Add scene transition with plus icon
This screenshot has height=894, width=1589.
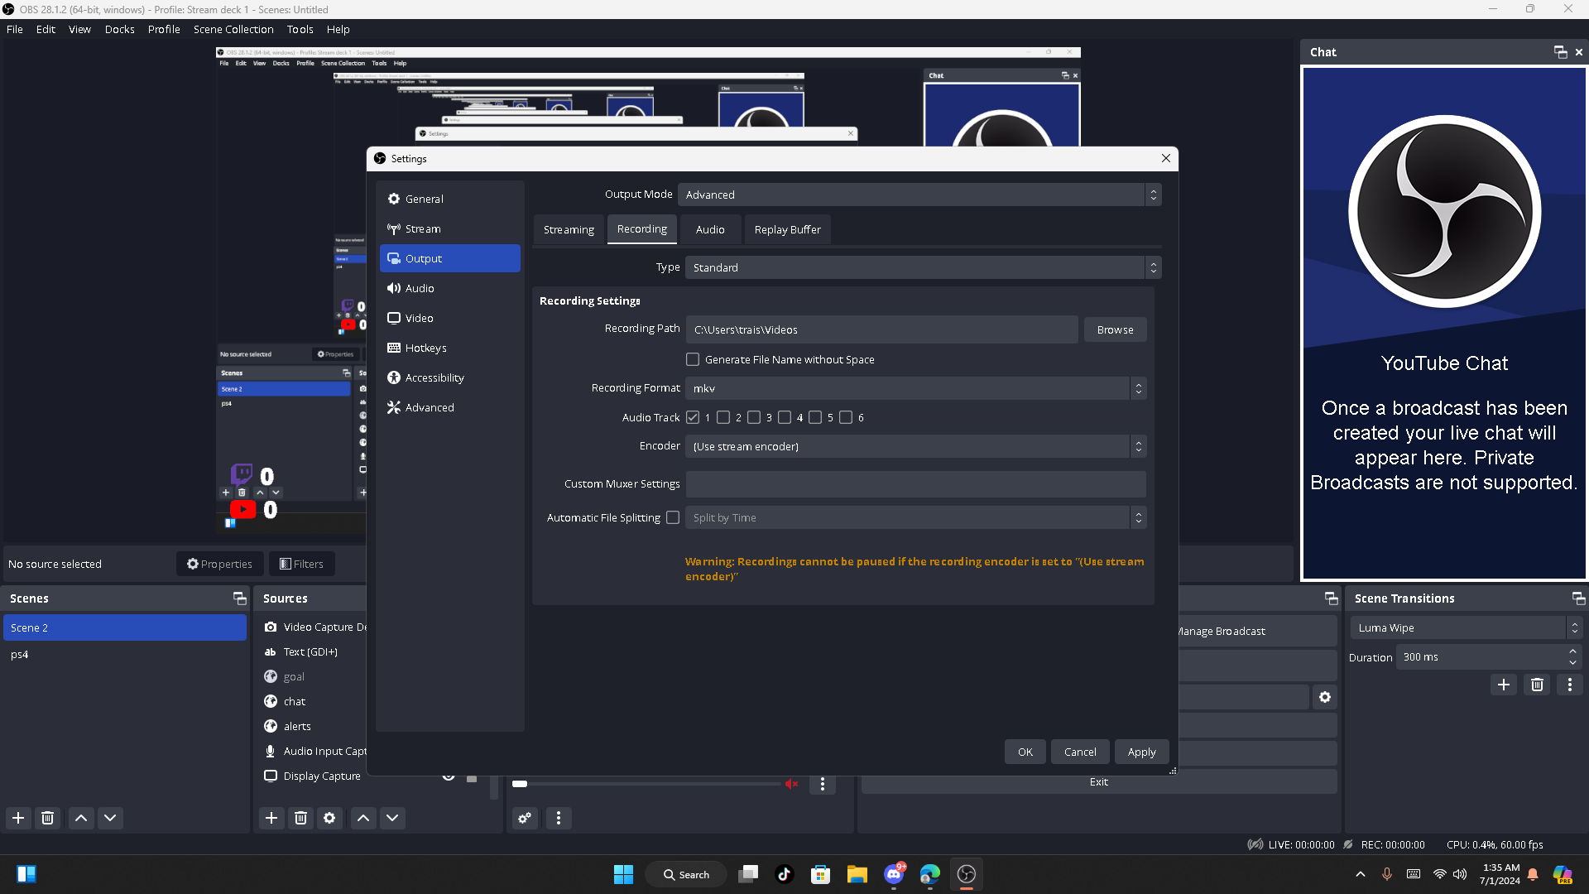click(1504, 685)
